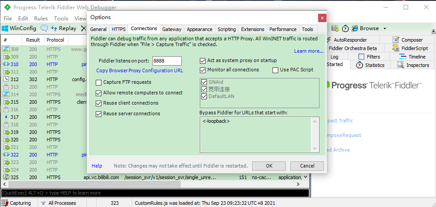Image resolution: width=436 pixels, height=207 pixels.
Task: Click the Fiddler listens on port field
Action: point(167,61)
